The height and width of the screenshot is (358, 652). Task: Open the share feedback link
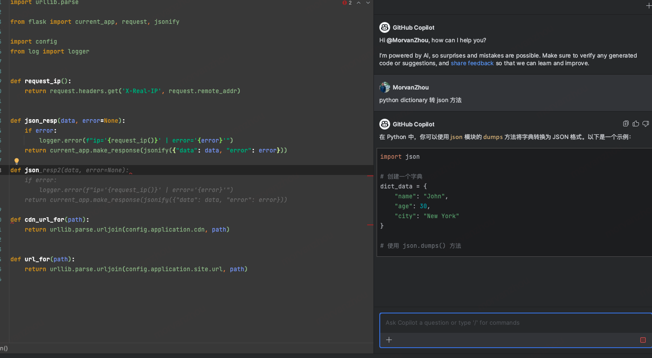point(472,63)
